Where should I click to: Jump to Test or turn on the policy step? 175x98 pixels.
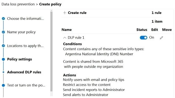(x=26, y=85)
